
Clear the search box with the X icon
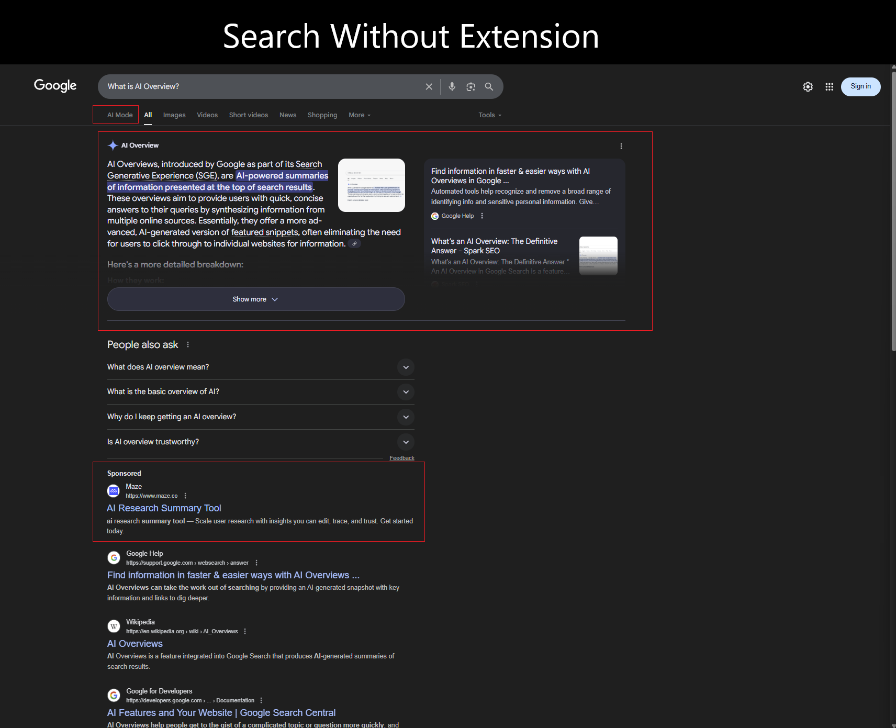pos(429,86)
